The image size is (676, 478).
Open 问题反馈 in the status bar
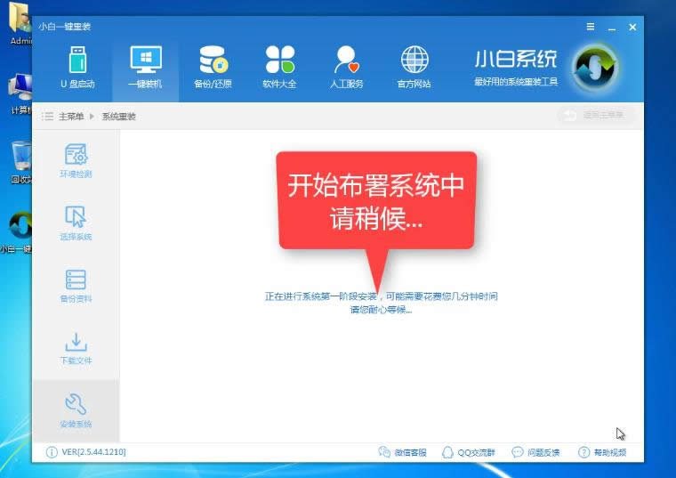click(x=535, y=452)
